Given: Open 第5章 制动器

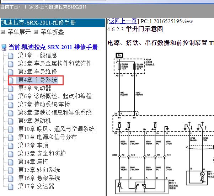Looking at the screenshot, I should click(x=34, y=88).
